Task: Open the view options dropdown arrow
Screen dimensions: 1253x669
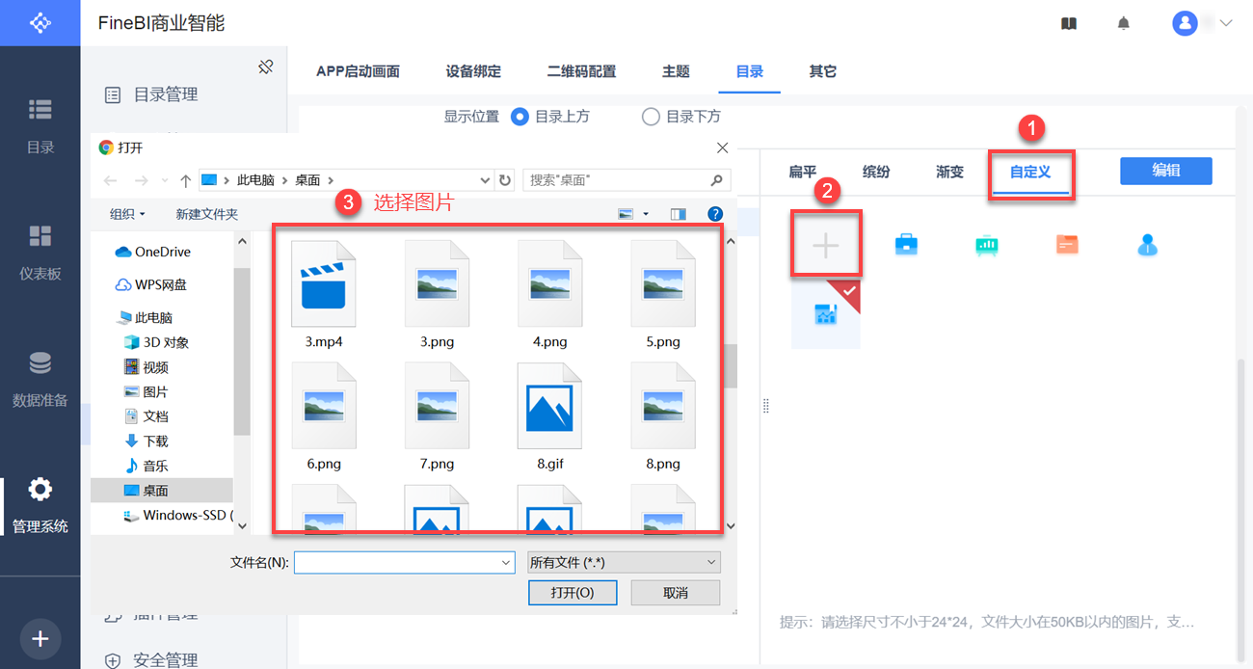Action: click(646, 214)
